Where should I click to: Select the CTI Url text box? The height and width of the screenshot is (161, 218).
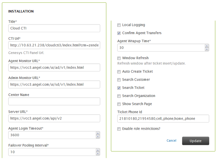(x=54, y=45)
